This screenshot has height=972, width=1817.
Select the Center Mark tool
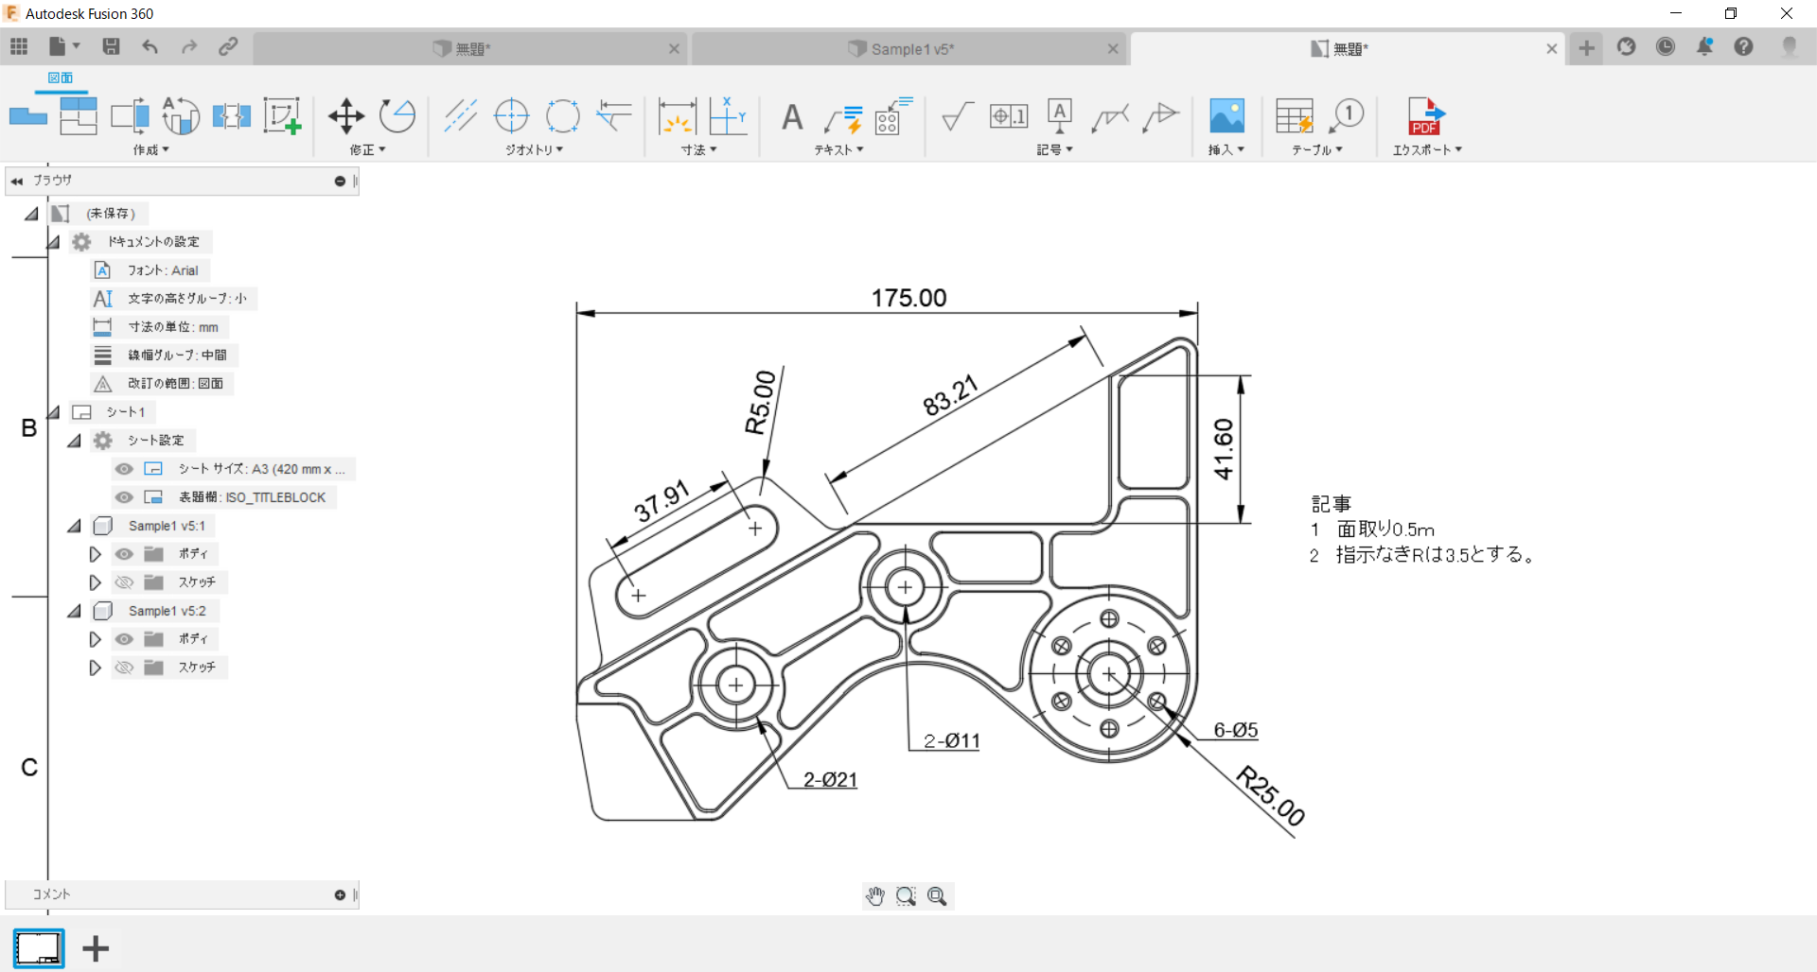click(x=512, y=116)
